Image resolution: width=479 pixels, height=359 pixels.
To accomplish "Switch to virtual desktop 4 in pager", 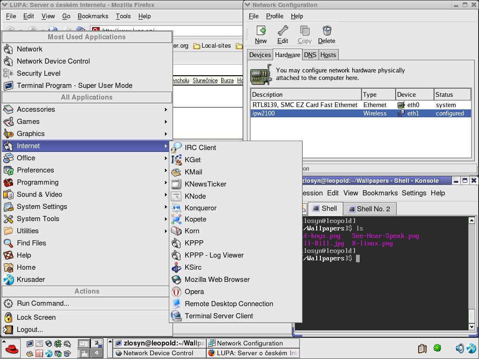I will (x=96, y=353).
